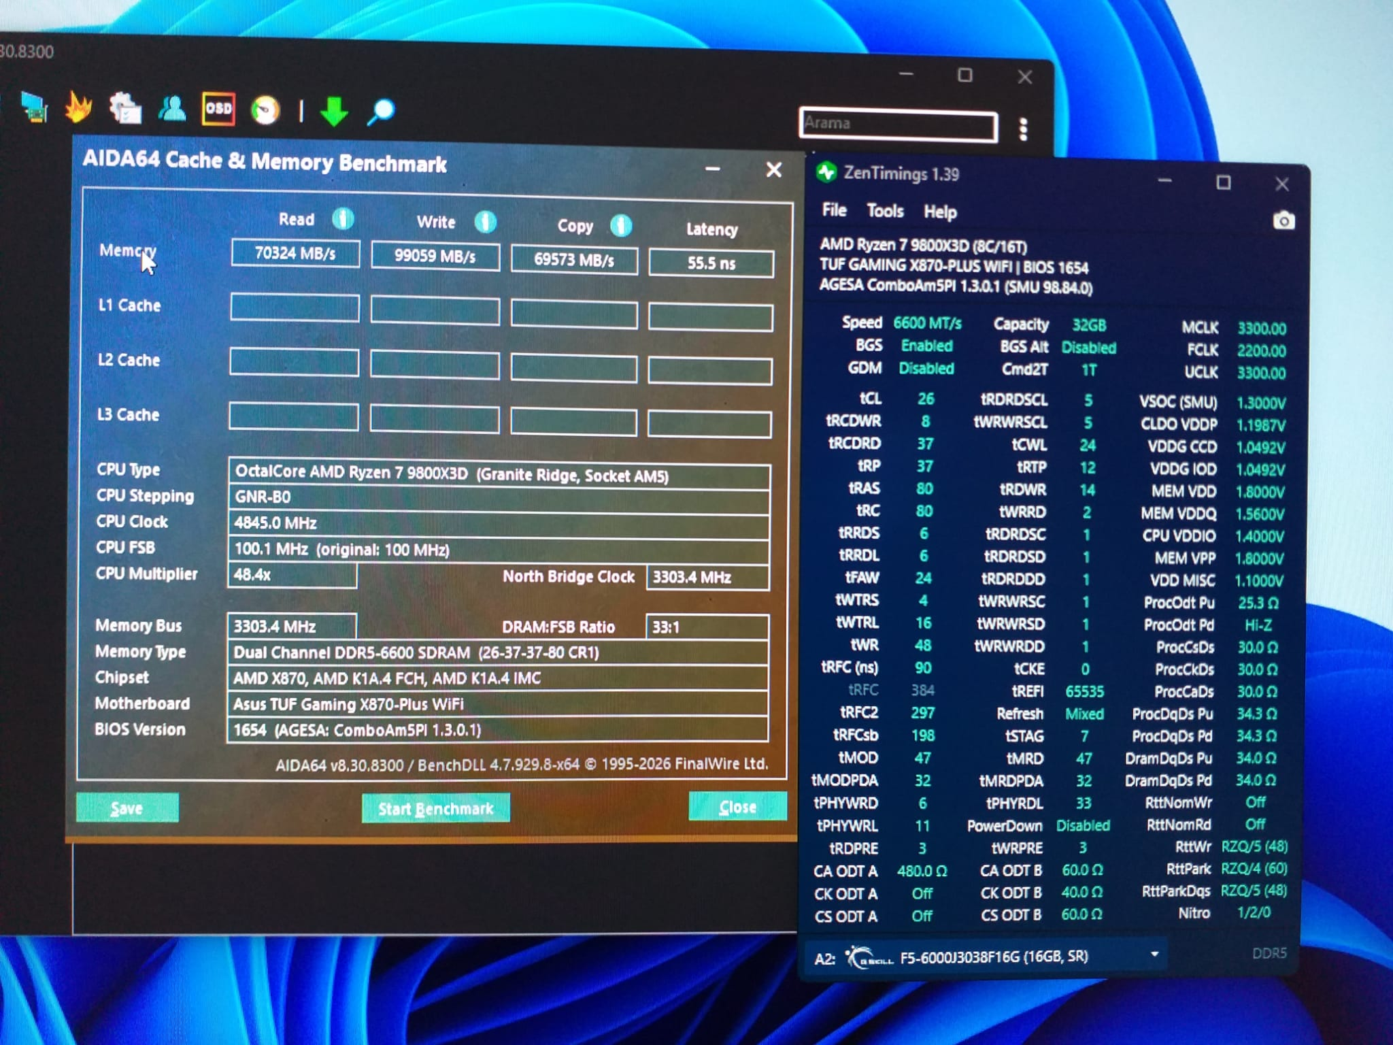The width and height of the screenshot is (1393, 1045).
Task: Click the gauge benchmark icon in AIDA64 toolbar
Action: (x=265, y=110)
